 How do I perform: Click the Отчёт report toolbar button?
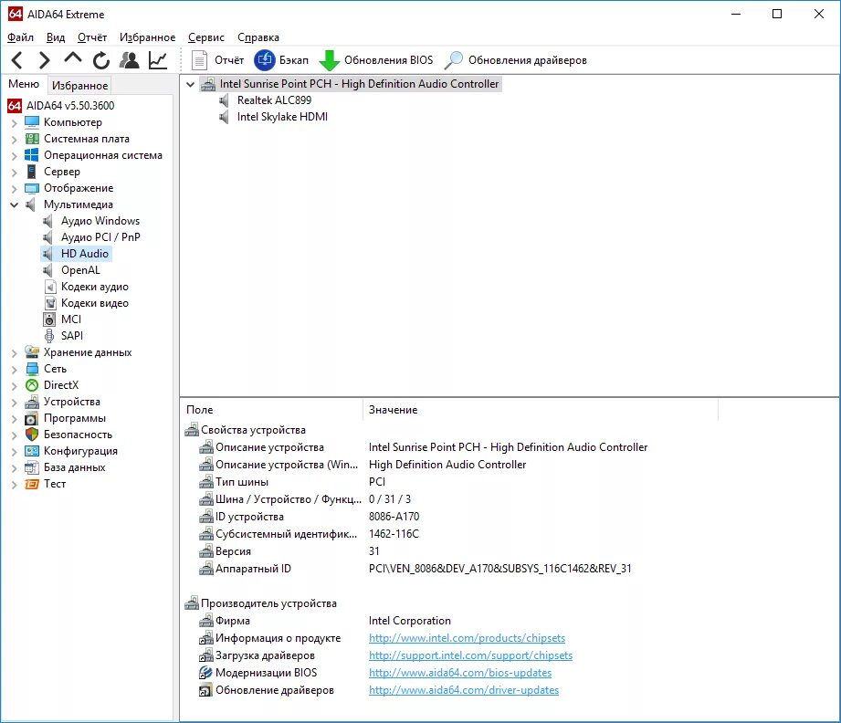click(217, 60)
